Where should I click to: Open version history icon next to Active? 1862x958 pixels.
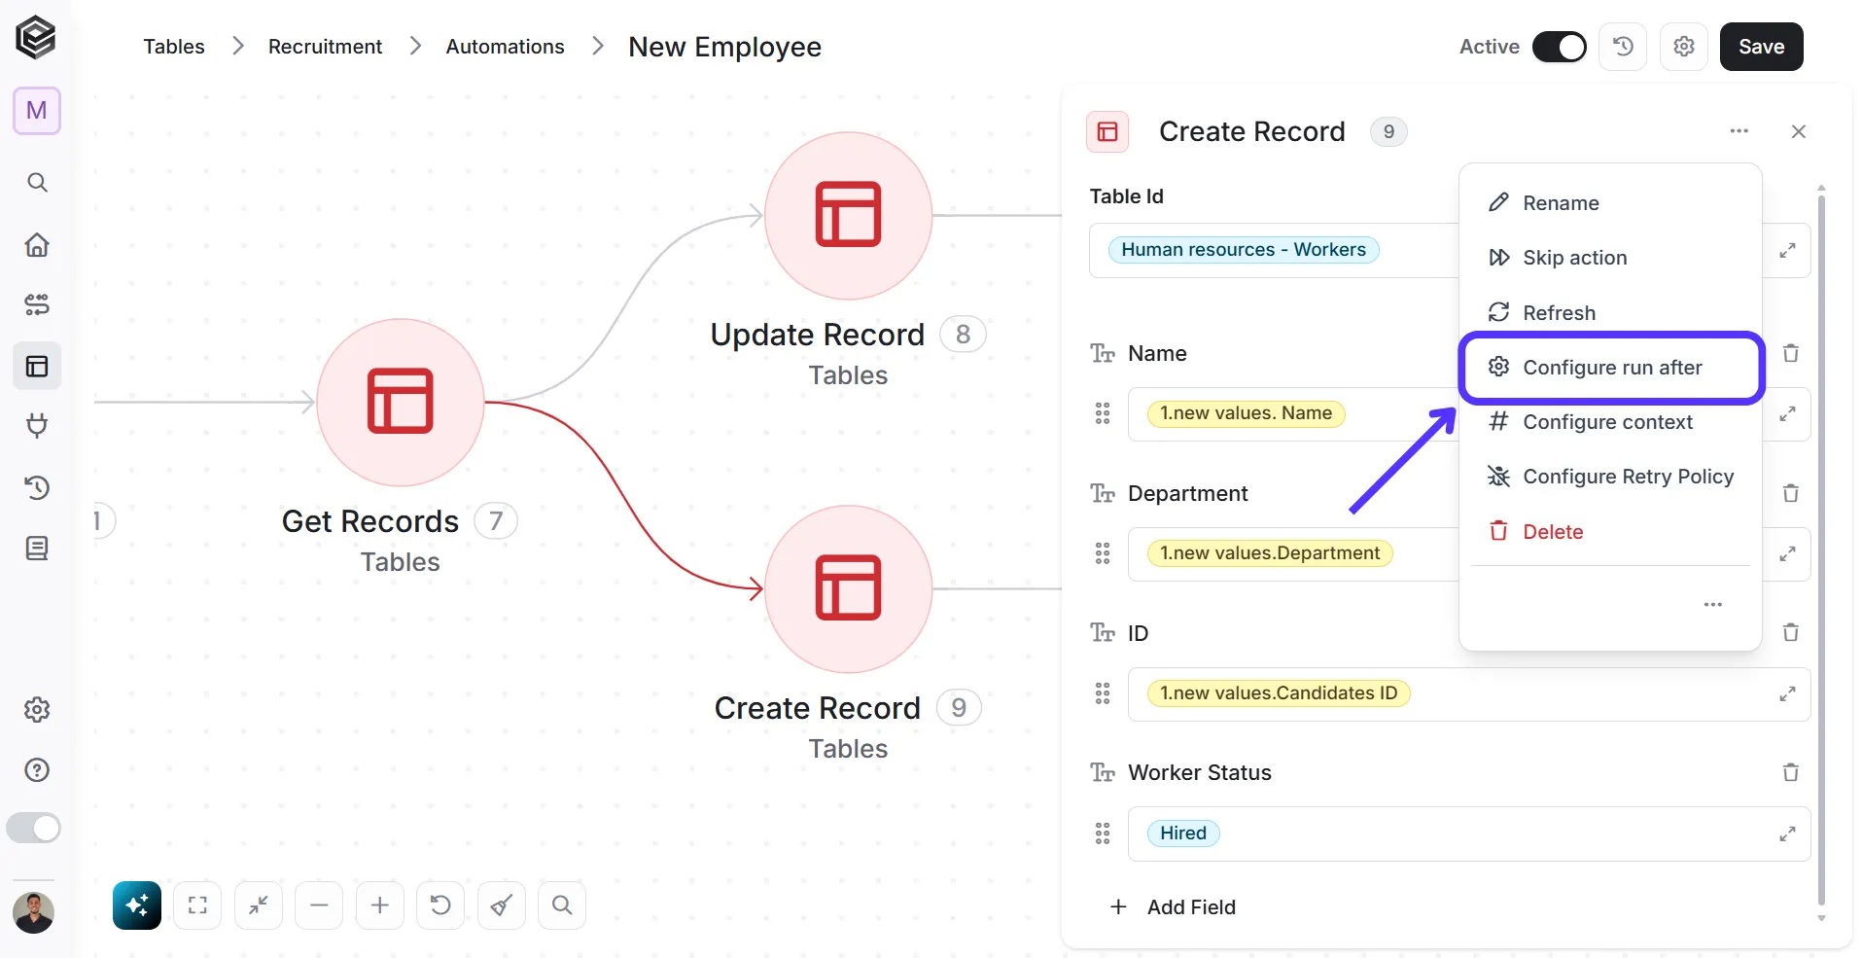coord(1623,47)
